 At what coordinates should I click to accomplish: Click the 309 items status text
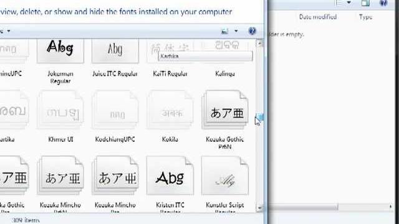point(26,220)
